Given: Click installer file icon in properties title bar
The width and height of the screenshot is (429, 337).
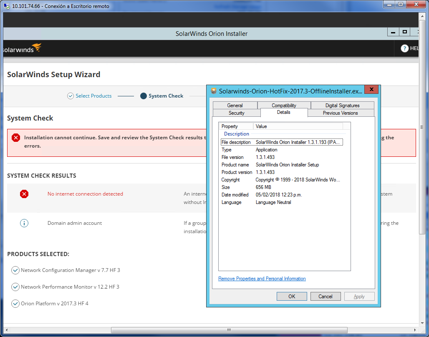Looking at the screenshot, I should point(214,91).
